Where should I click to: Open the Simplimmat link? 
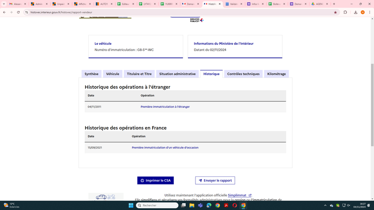(x=239, y=195)
